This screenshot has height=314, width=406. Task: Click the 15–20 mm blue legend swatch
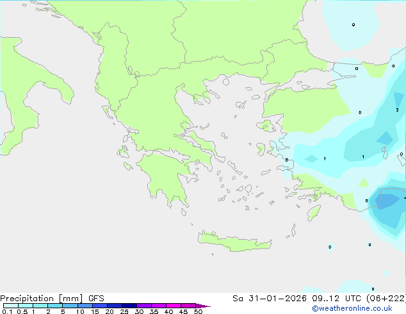[x=99, y=306]
